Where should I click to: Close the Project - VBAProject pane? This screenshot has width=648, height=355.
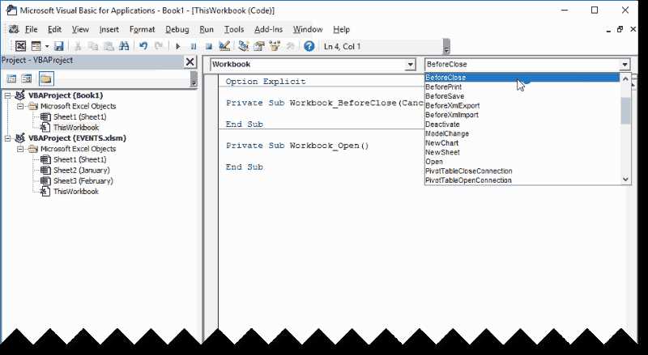tap(190, 62)
